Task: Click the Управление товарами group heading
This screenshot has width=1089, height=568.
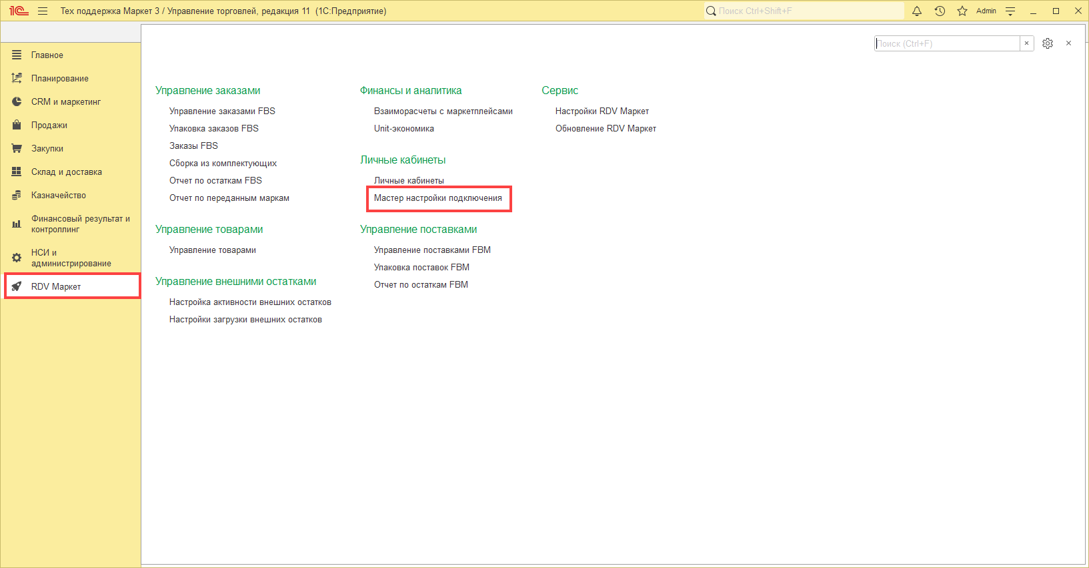Action: click(209, 229)
